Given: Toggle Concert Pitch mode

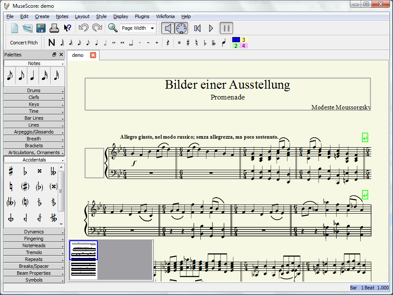Looking at the screenshot, I should pyautogui.click(x=23, y=42).
